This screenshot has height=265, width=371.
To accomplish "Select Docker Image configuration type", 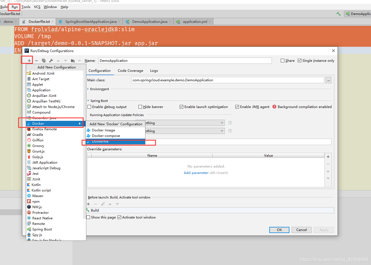I will (116, 130).
